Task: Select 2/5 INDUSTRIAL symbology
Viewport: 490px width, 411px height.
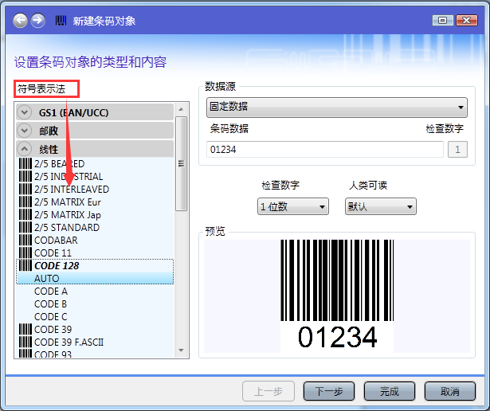Action: pyautogui.click(x=69, y=177)
